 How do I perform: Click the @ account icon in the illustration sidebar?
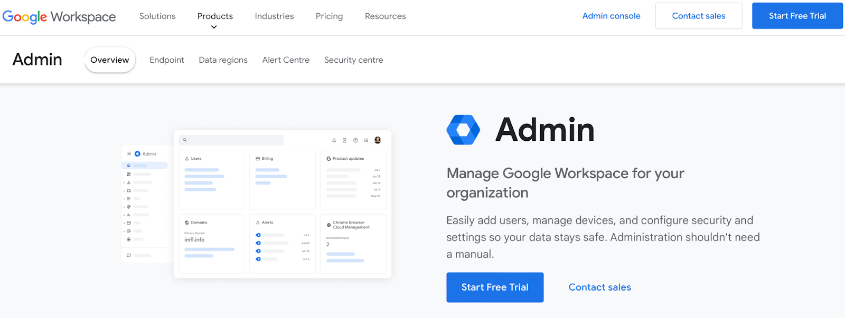click(128, 231)
